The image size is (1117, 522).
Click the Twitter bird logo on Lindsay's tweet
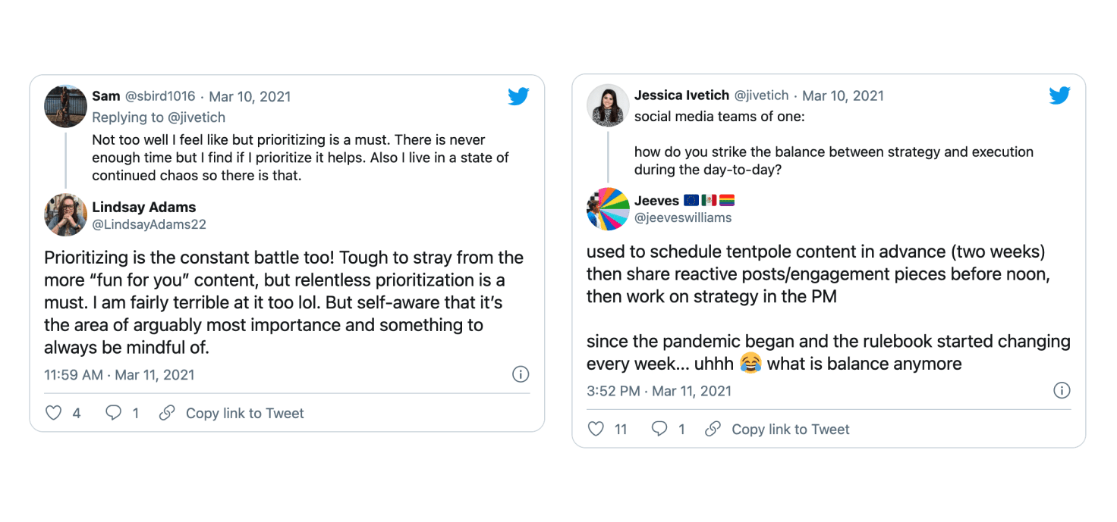pyautogui.click(x=518, y=96)
